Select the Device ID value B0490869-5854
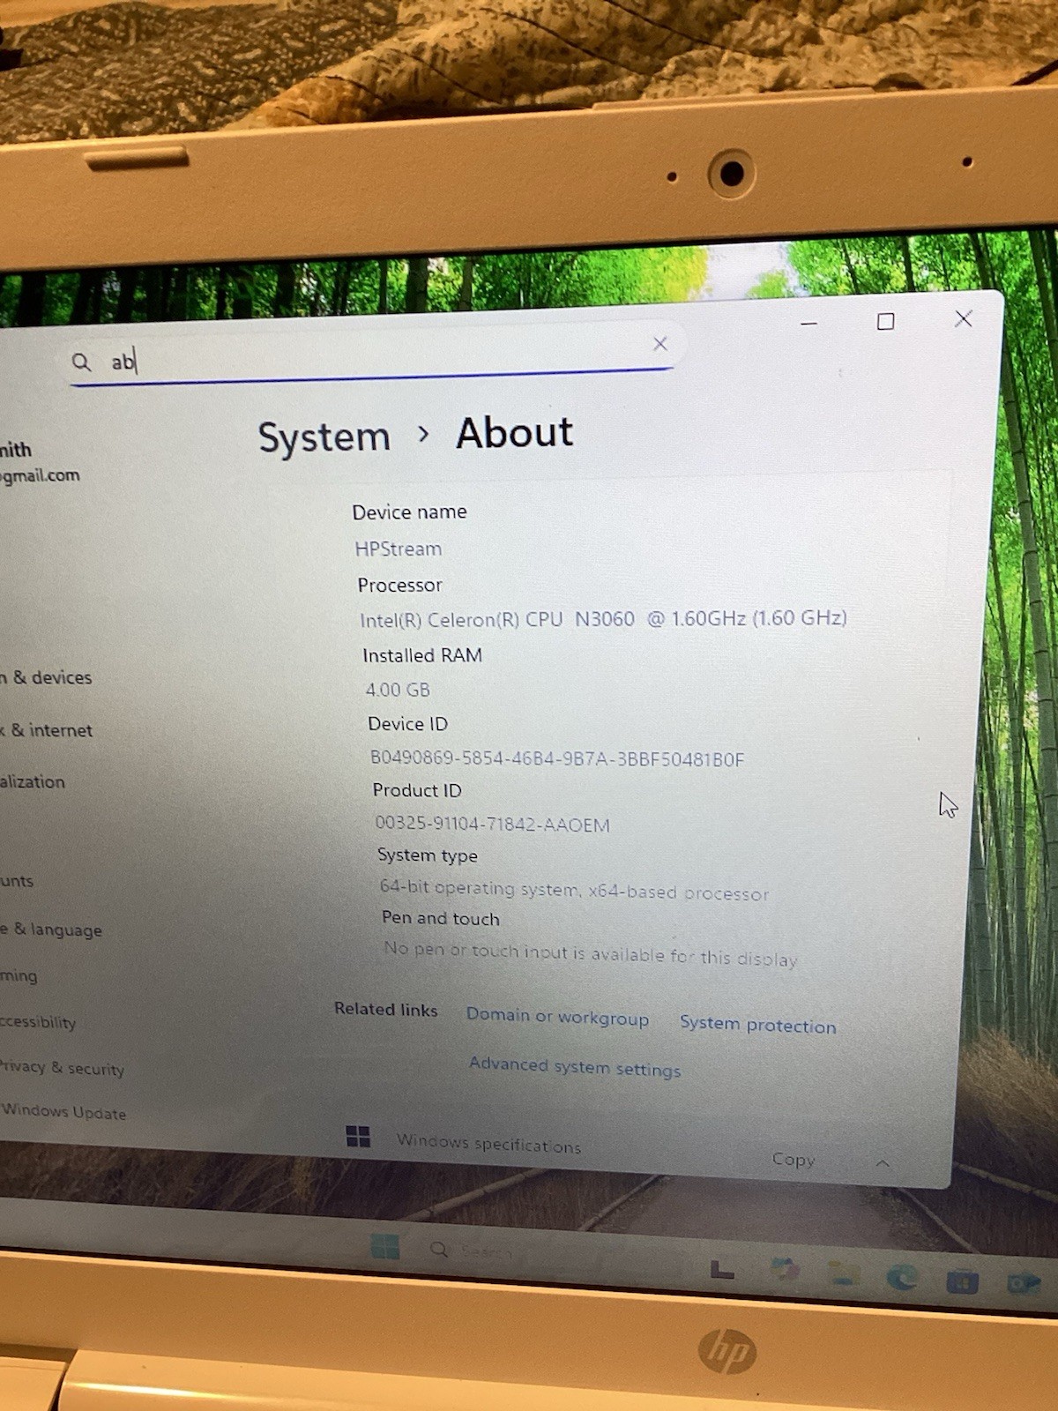The image size is (1058, 1411). [557, 758]
